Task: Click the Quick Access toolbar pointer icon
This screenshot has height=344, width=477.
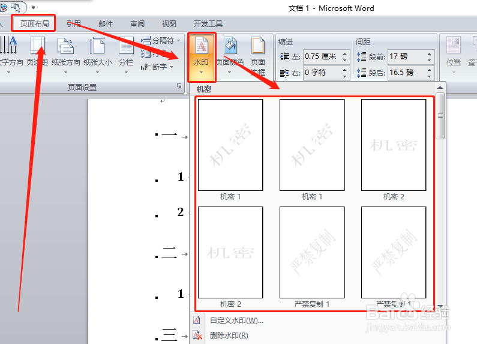Action: pos(16,7)
